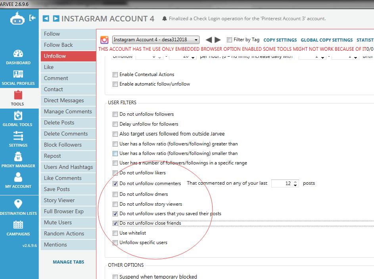Click the Jarvee robot logo
The image size is (374, 279).
pos(17,18)
